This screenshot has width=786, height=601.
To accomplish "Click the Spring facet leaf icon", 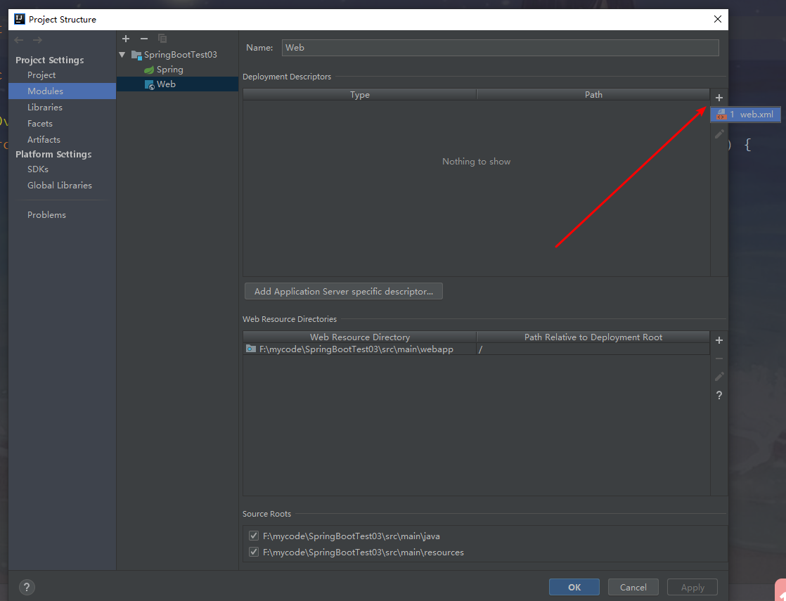I will click(x=149, y=70).
